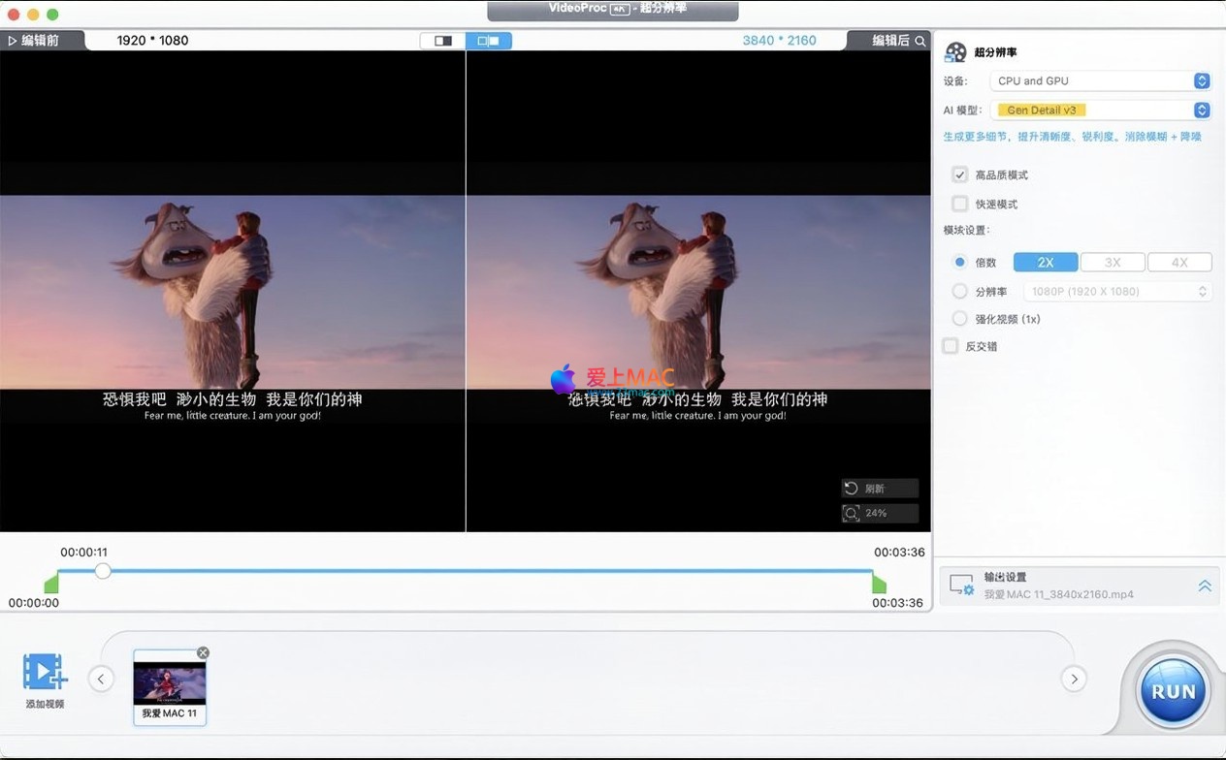Click the 24% zoom level icon

[852, 513]
